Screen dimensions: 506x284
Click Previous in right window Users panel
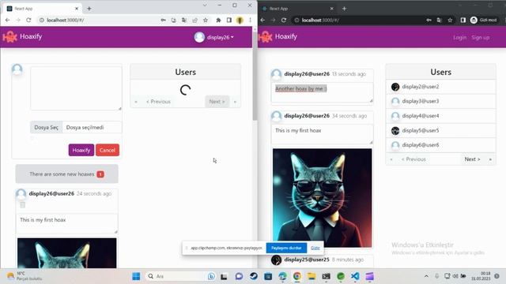point(413,159)
